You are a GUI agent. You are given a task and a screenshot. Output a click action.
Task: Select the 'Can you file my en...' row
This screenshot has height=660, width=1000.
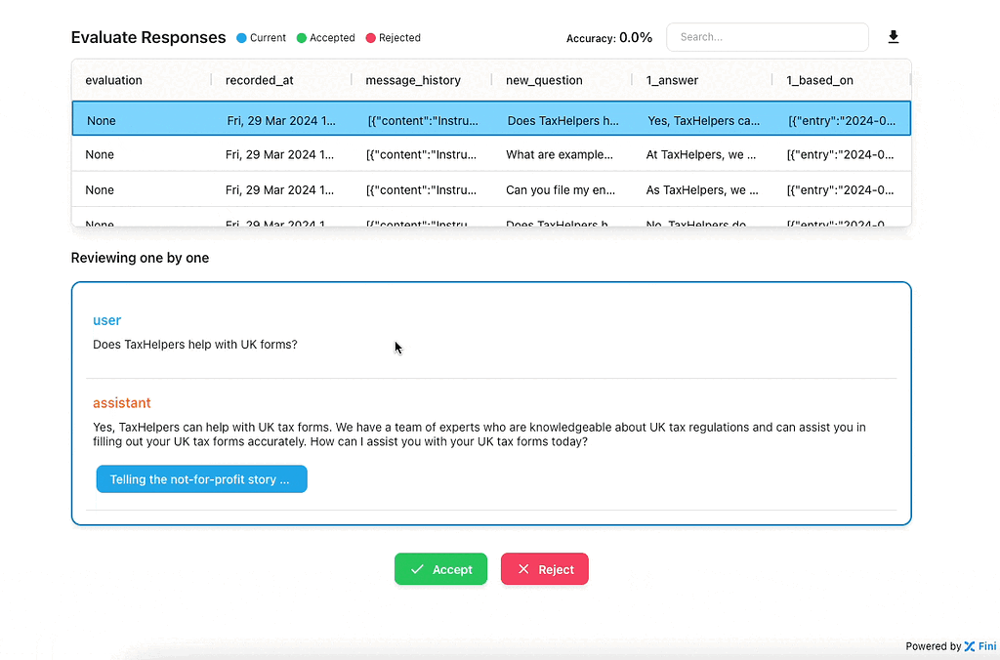tap(560, 189)
